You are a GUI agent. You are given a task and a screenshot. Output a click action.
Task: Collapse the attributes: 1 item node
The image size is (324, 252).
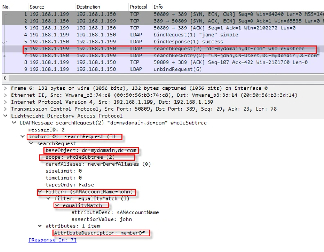tap(40, 226)
